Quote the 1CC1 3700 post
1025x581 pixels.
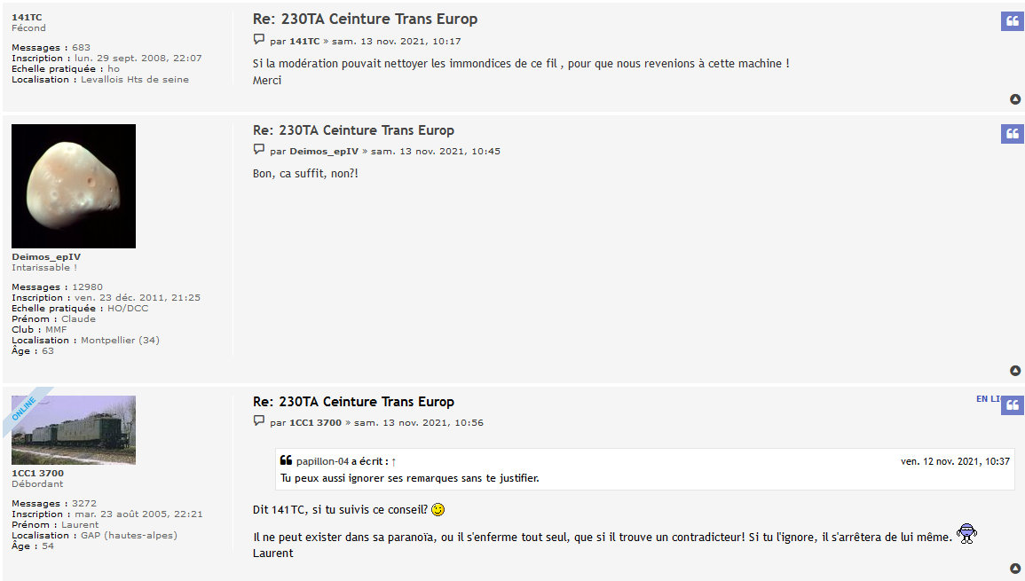(x=1013, y=404)
